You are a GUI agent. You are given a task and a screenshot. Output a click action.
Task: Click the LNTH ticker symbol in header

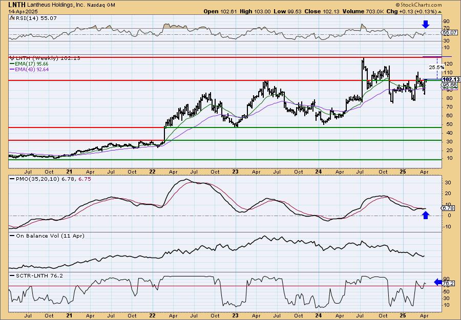(17, 5)
